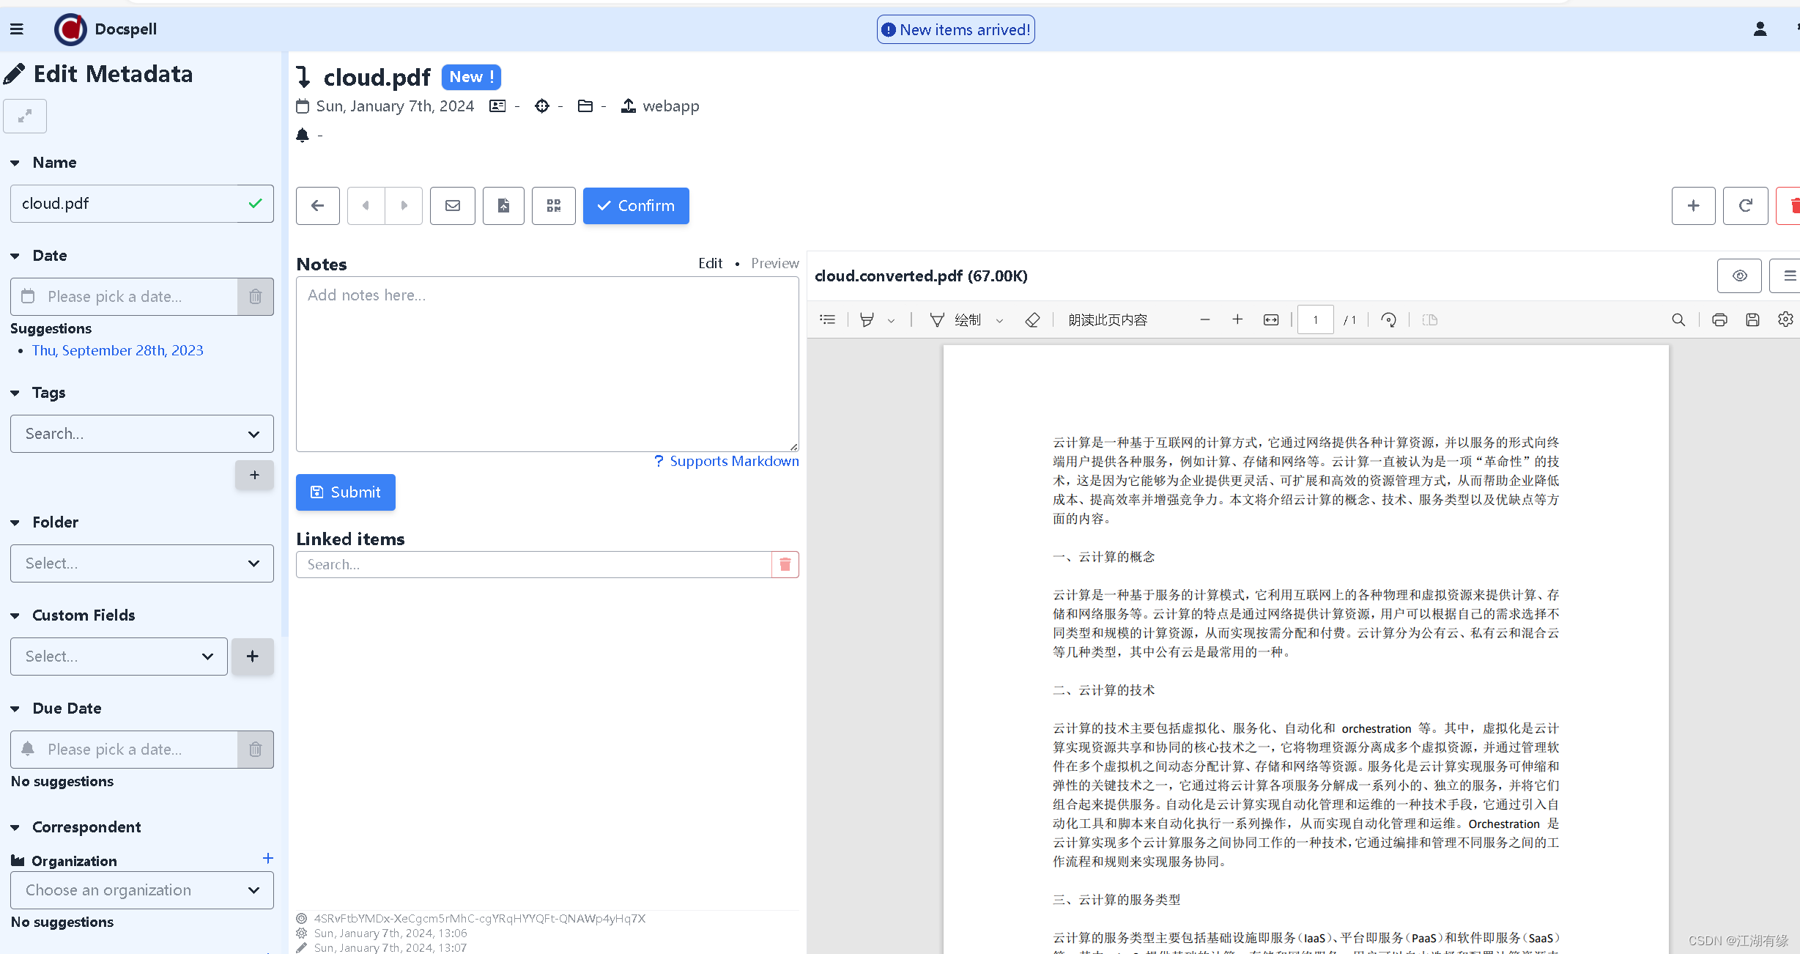Viewport: 1800px width, 954px height.
Task: Remove linked items via red trash
Action: tap(785, 565)
